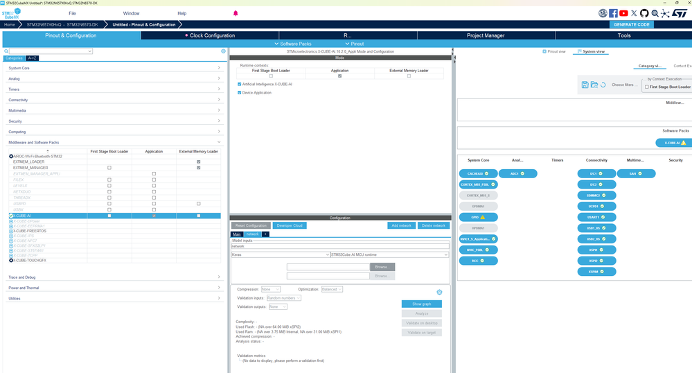Select the A->Z sorting tab
The image size is (692, 373).
33,58
